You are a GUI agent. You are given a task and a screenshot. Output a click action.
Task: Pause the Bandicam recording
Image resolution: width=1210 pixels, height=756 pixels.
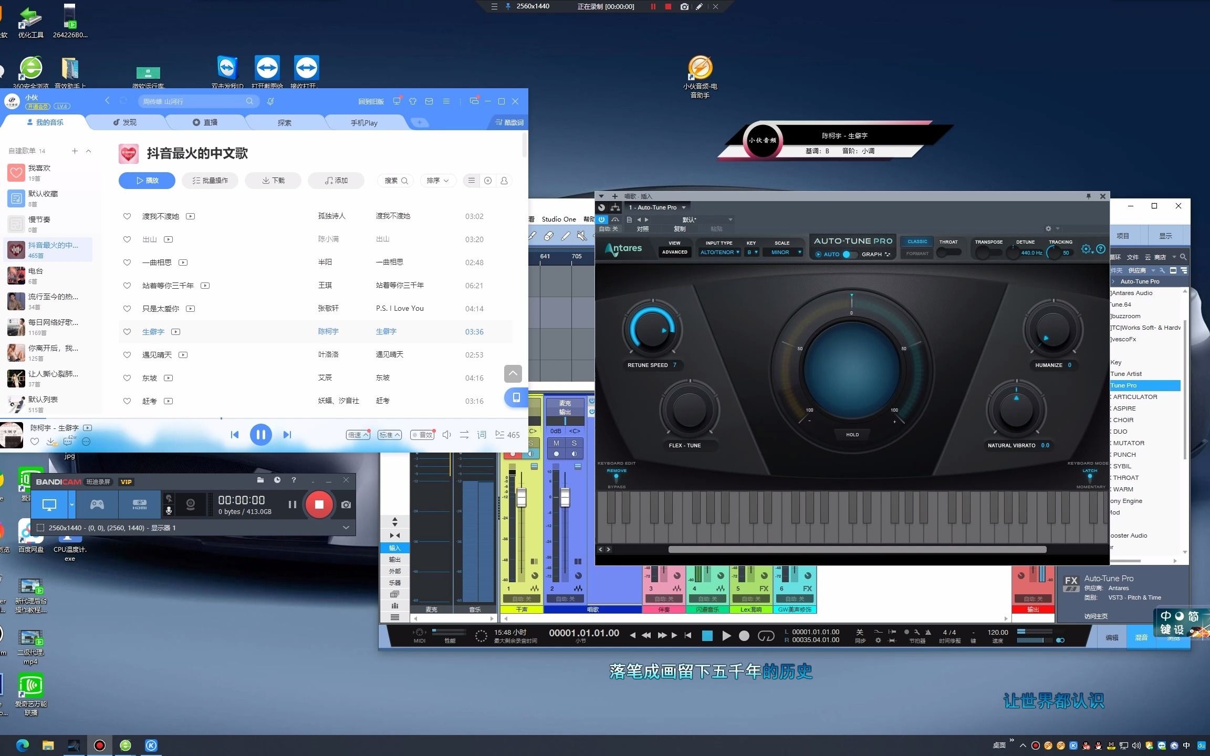pos(293,505)
